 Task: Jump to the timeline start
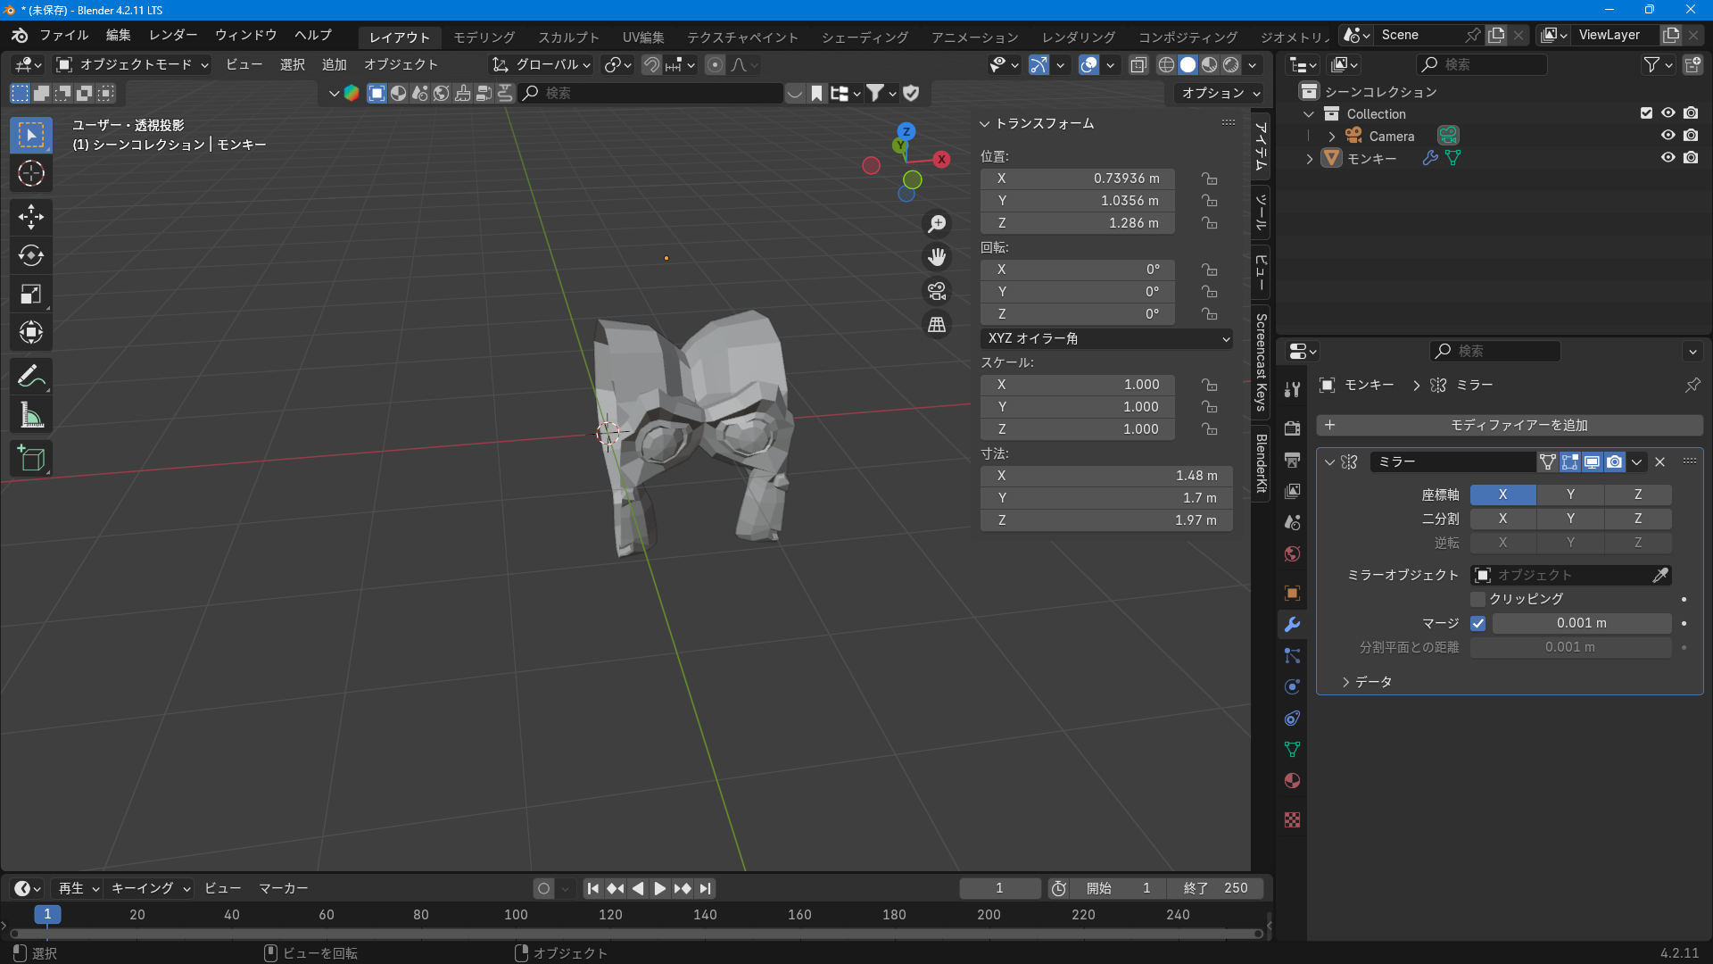tap(592, 888)
